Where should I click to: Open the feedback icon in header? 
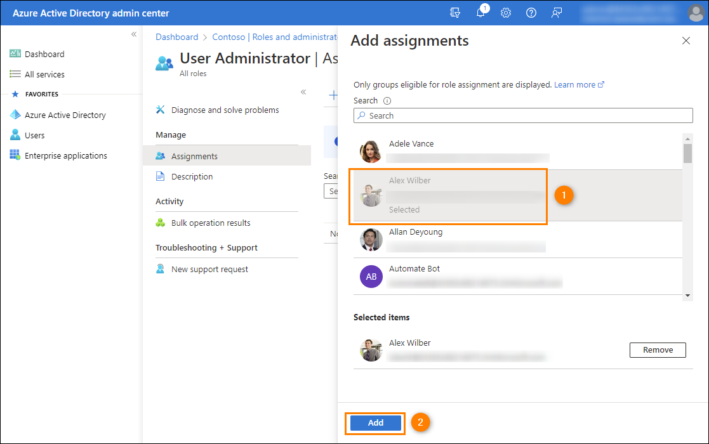tap(557, 13)
